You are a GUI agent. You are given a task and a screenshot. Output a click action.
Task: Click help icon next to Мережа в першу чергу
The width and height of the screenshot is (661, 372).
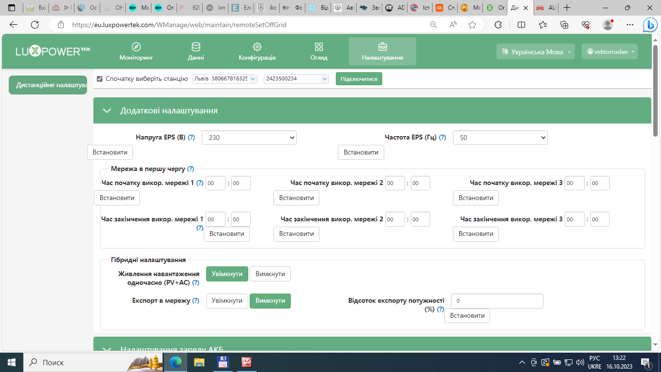point(191,169)
